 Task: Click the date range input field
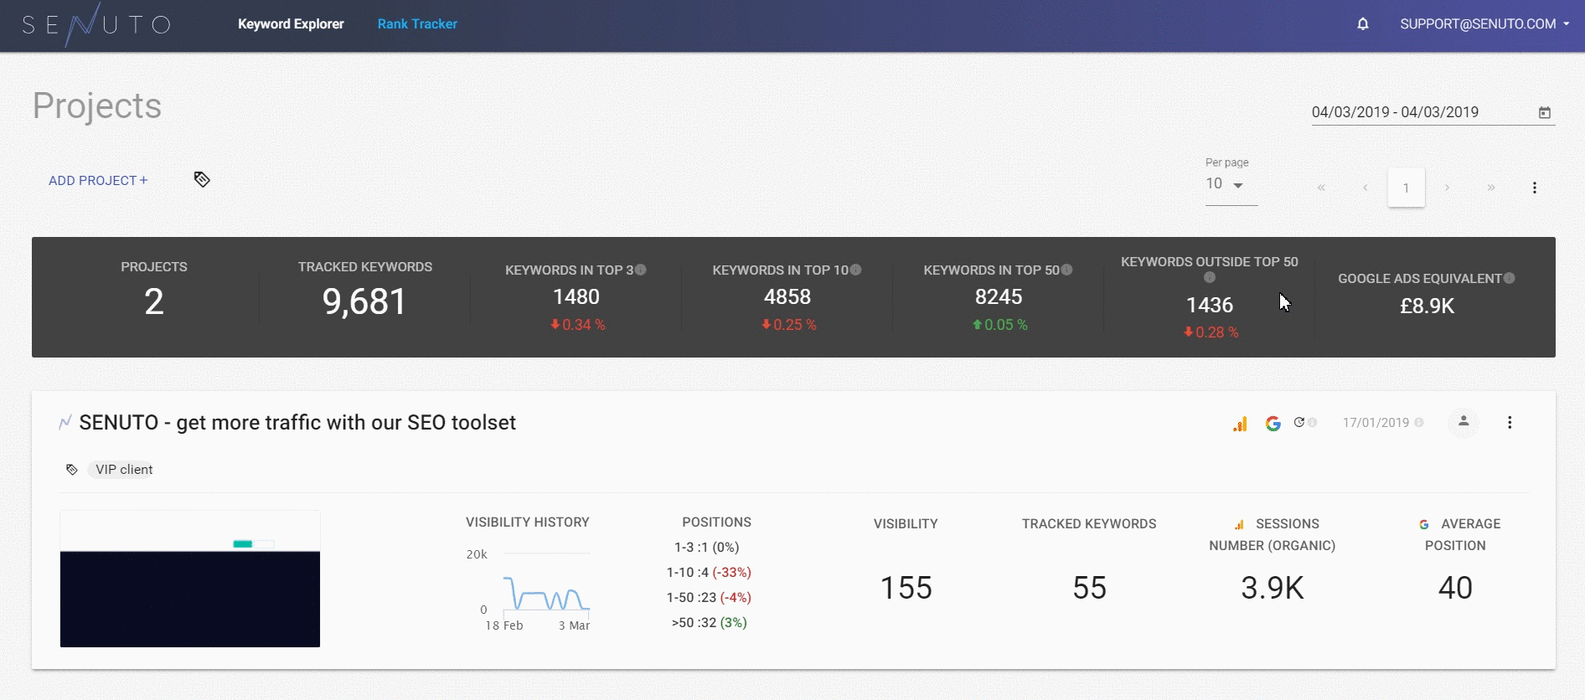tap(1433, 112)
